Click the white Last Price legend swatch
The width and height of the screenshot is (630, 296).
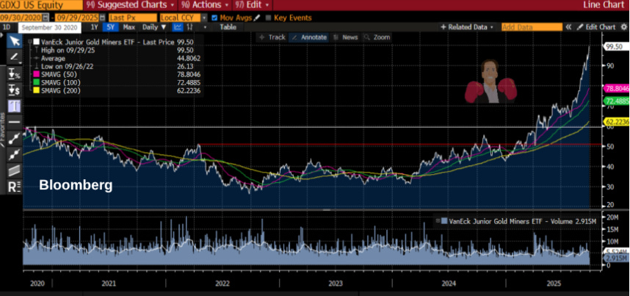click(x=37, y=42)
